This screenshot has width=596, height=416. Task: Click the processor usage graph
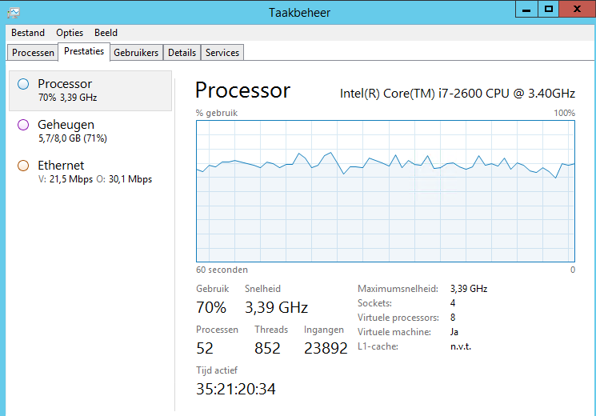[386, 191]
